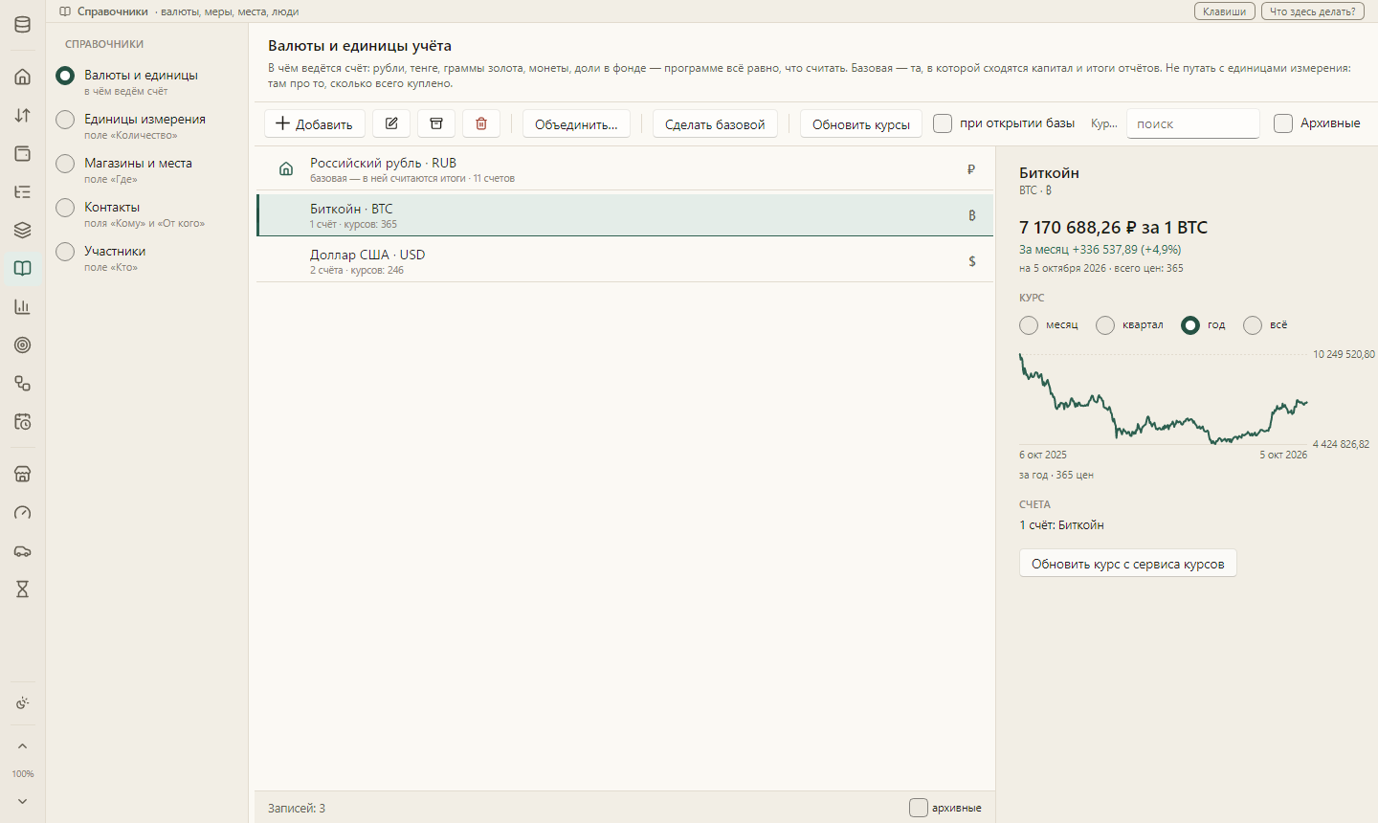
Task: Click Обновить курс с сервиса курсов
Action: tap(1128, 564)
